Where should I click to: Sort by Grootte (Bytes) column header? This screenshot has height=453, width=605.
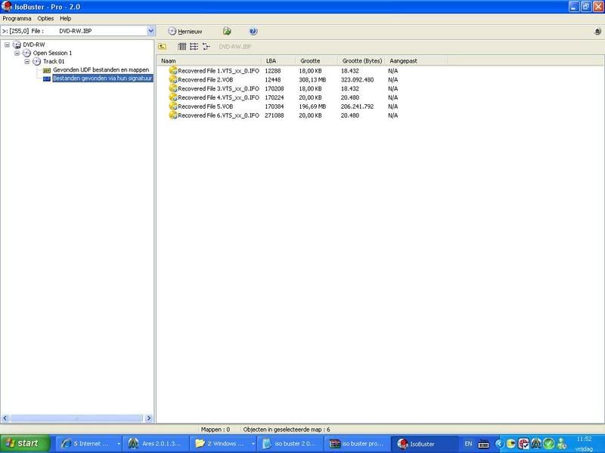coord(361,61)
